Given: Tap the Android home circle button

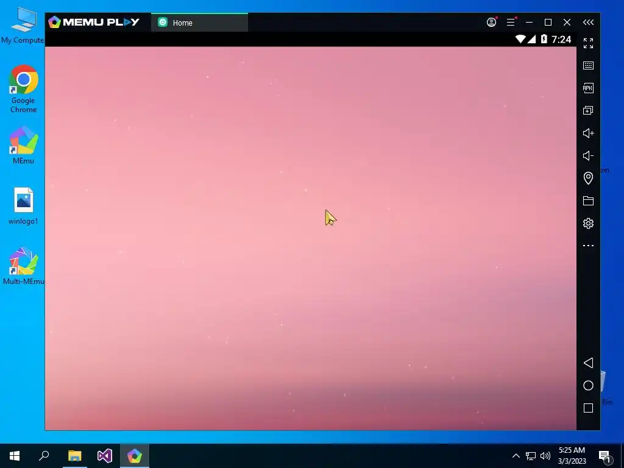Looking at the screenshot, I should (588, 385).
